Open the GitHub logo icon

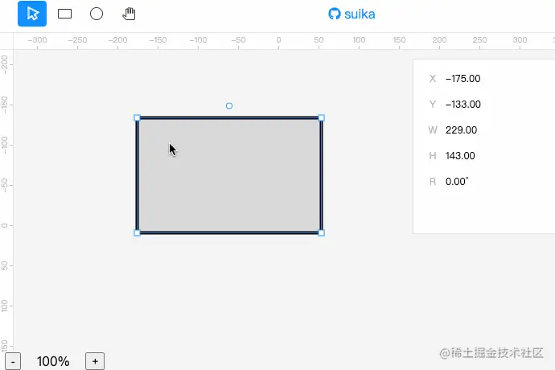tap(334, 14)
